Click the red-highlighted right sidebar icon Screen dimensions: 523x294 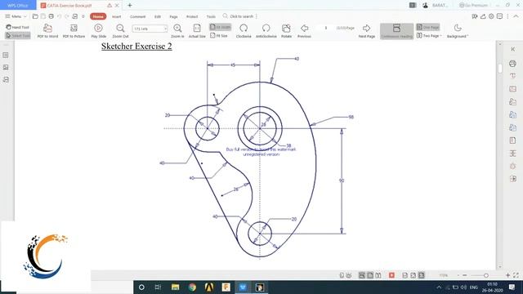tap(512, 89)
